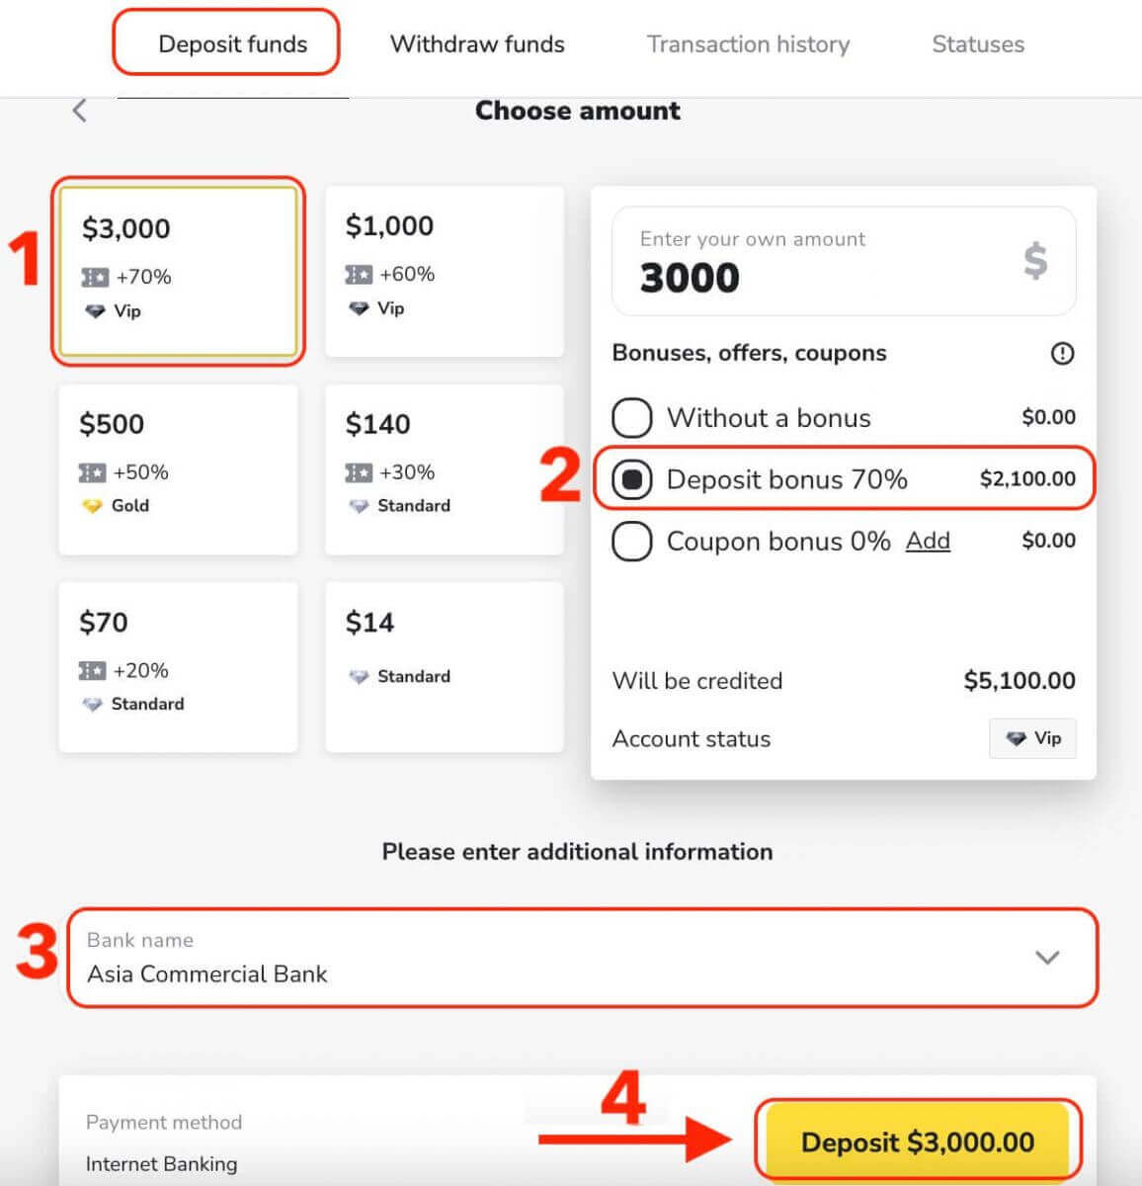Click the info icon next to Bonuses, offers, coupons
Image resolution: width=1142 pixels, height=1186 pixels.
click(x=1062, y=354)
